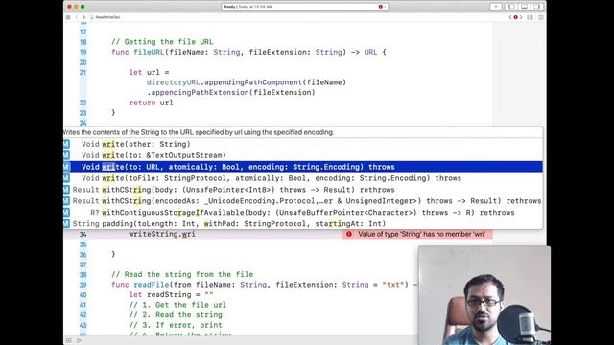Screen dimensions: 614x345
Task: Open the ReadWriteText file in the jump bar
Action: click(x=105, y=17)
